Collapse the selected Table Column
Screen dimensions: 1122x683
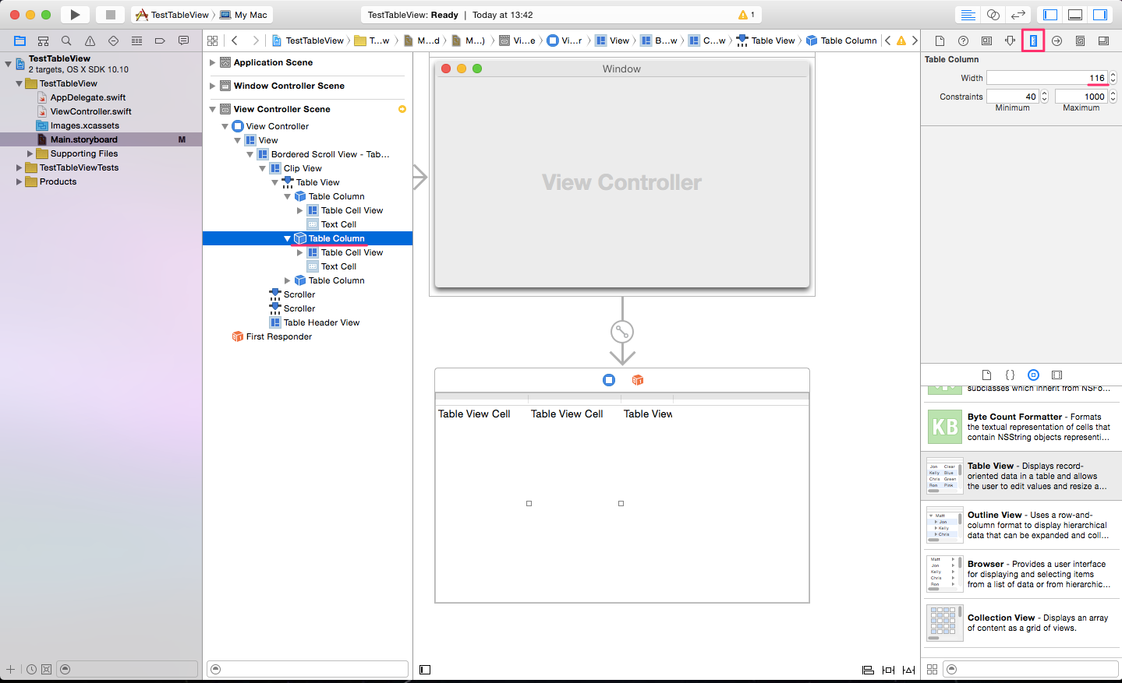pyautogui.click(x=287, y=238)
